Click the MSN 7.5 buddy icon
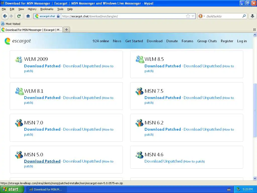The image size is (257, 193). (x=140, y=91)
